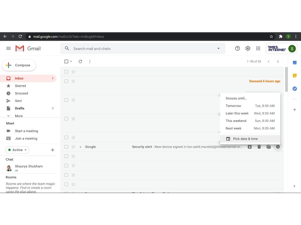This screenshot has height=225, width=301.
Task: Archive the Google Security alert email
Action: click(x=250, y=147)
